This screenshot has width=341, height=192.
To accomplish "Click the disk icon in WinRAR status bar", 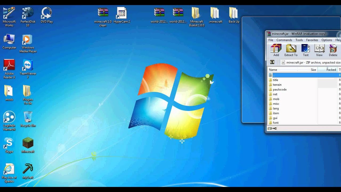I will point(270,129).
